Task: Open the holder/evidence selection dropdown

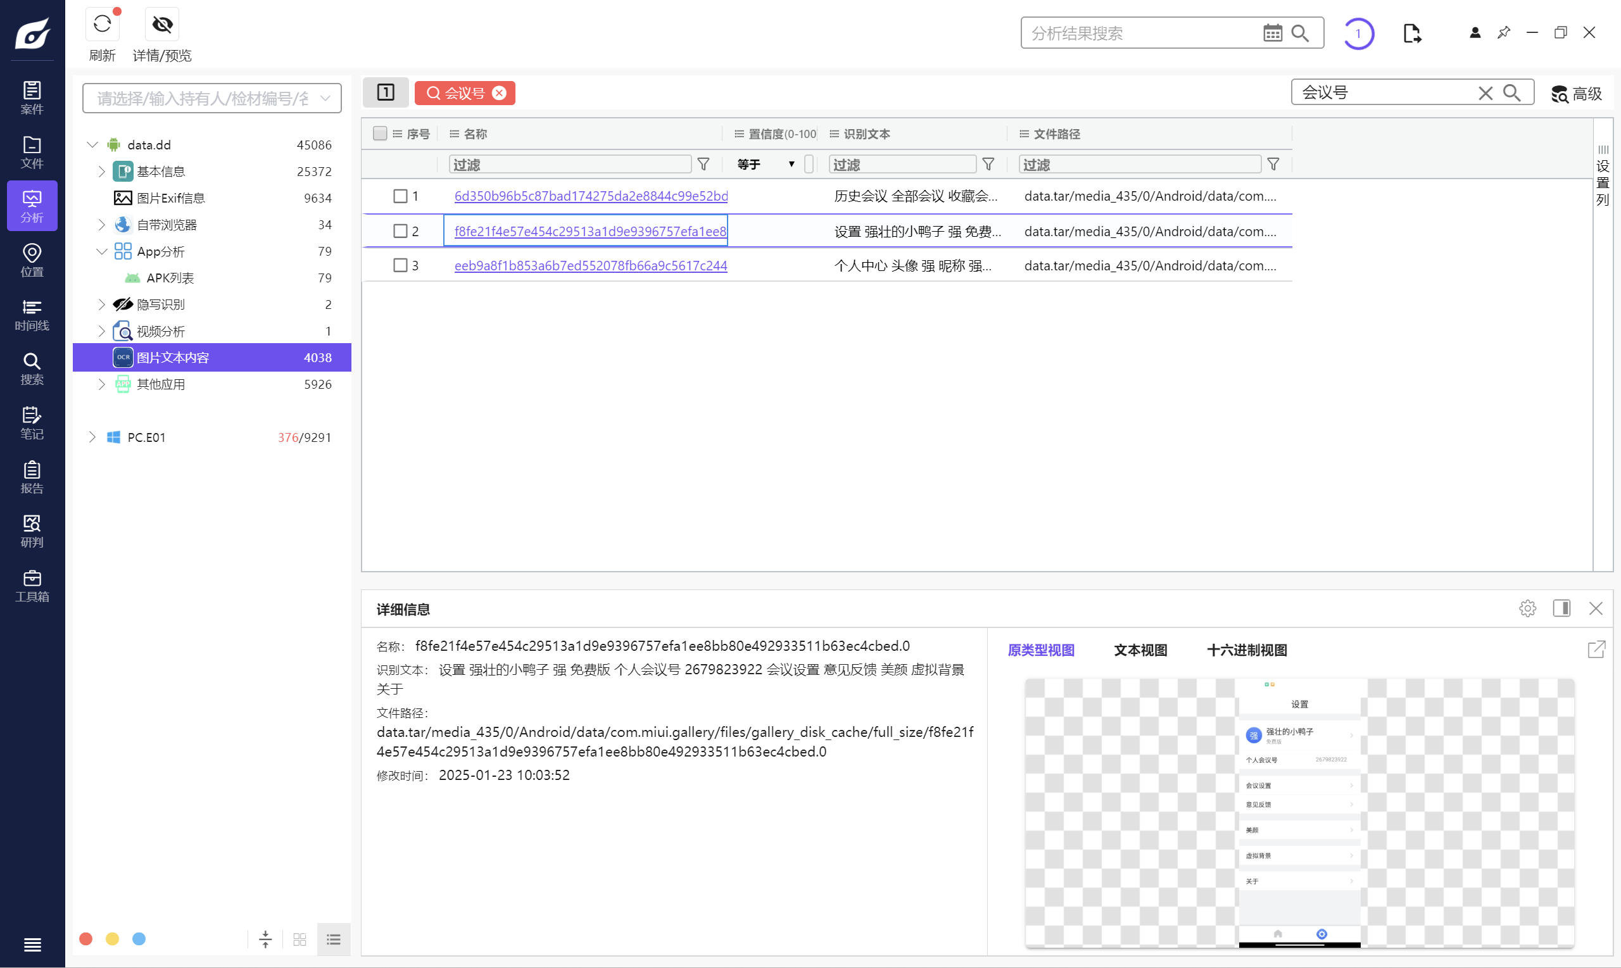Action: (x=212, y=98)
